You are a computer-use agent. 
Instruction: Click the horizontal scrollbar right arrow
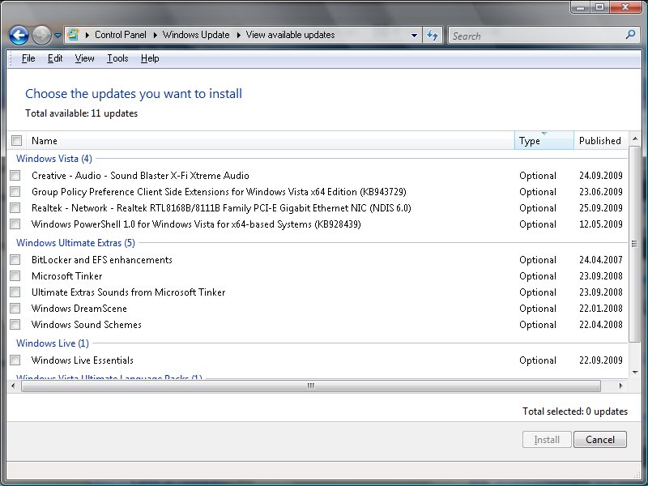pos(621,386)
